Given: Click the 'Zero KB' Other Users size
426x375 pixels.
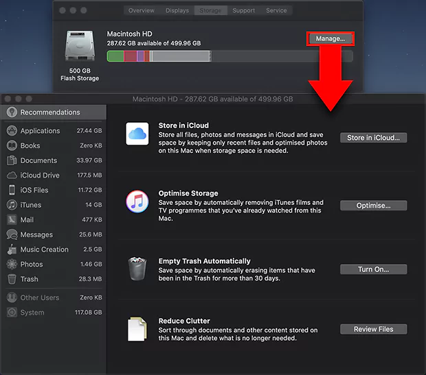Looking at the screenshot, I should click(91, 298).
